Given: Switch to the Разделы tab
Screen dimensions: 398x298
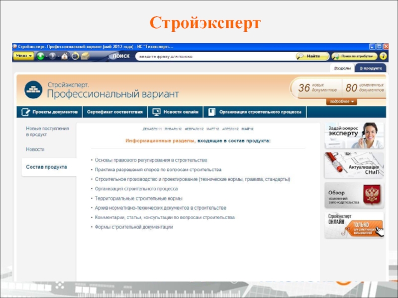Looking at the screenshot, I should [x=342, y=68].
